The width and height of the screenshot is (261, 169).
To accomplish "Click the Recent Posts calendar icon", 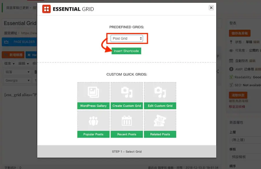I will 127,121.
